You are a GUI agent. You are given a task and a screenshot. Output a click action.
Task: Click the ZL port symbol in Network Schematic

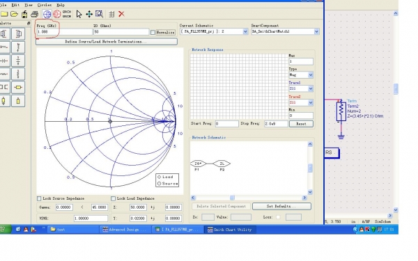222,164
